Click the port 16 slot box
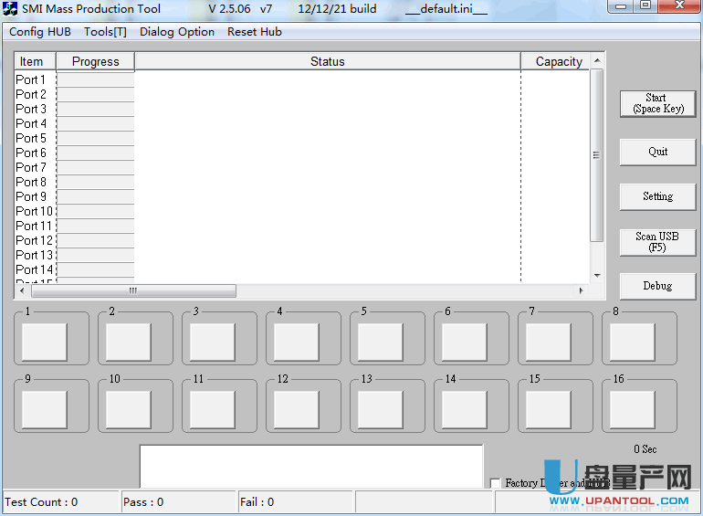The width and height of the screenshot is (703, 516). pos(633,408)
